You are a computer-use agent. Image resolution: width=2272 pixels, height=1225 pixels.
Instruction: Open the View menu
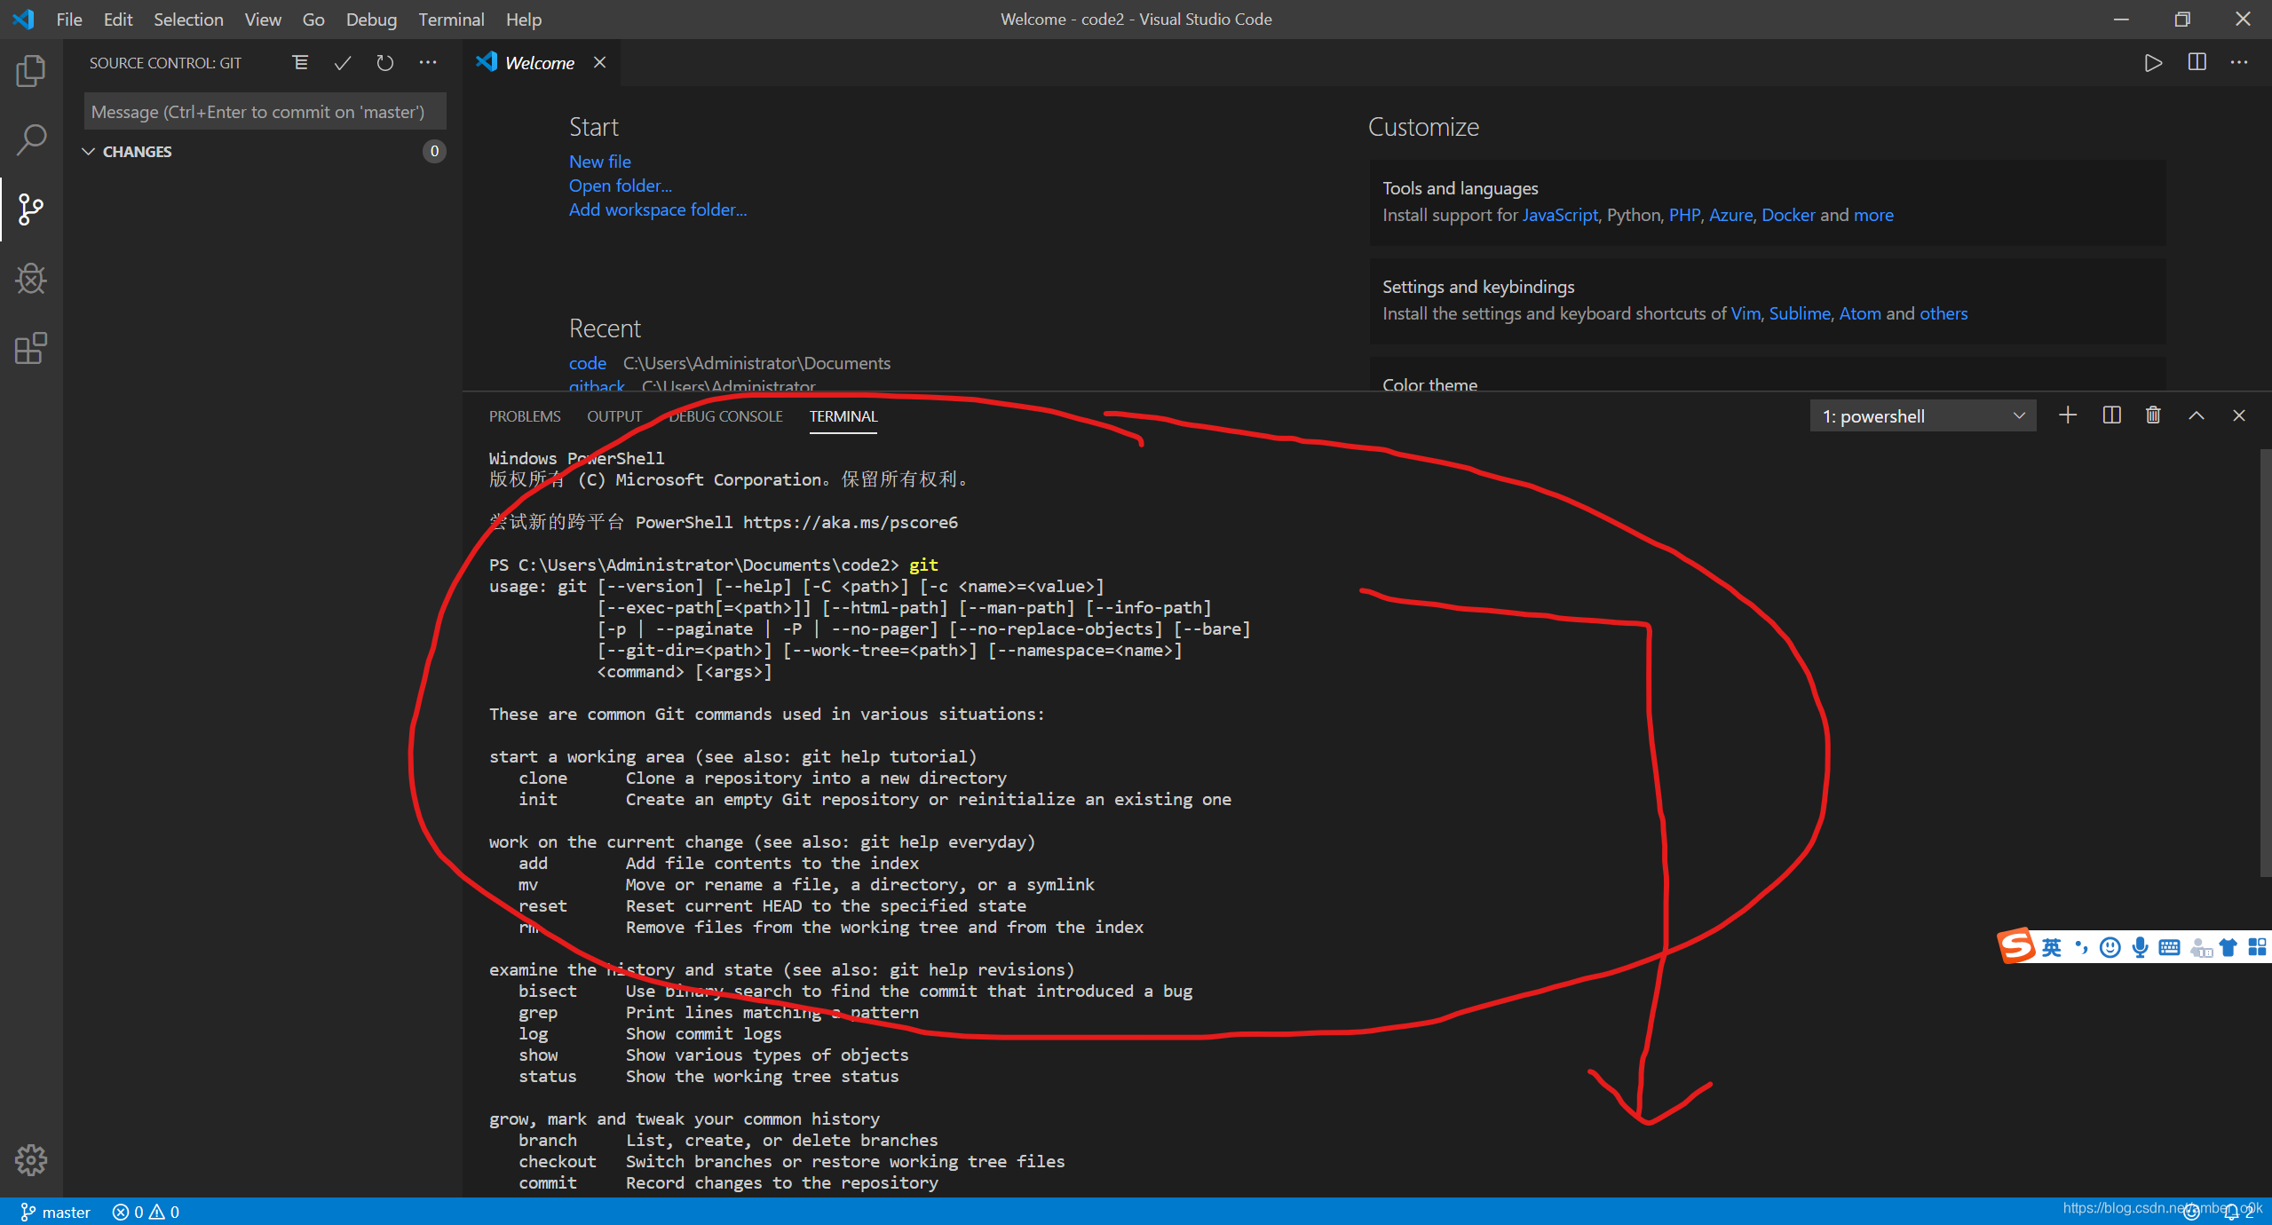(263, 20)
